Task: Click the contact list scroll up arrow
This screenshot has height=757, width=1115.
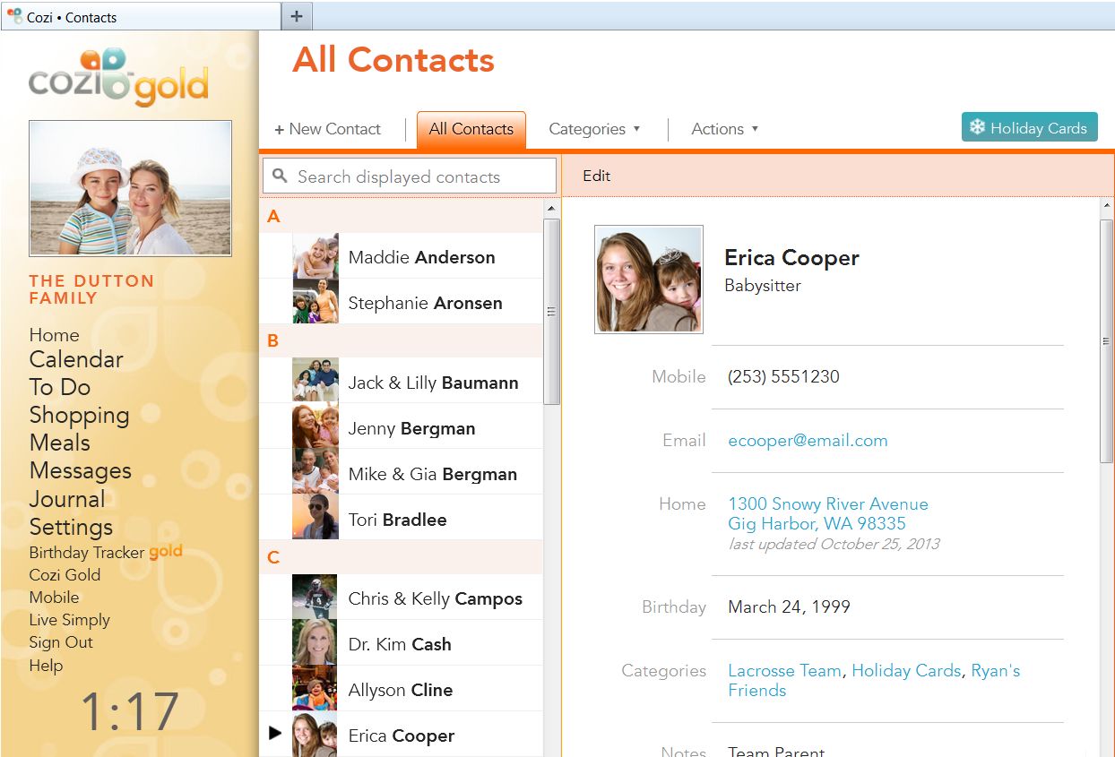Action: (551, 209)
